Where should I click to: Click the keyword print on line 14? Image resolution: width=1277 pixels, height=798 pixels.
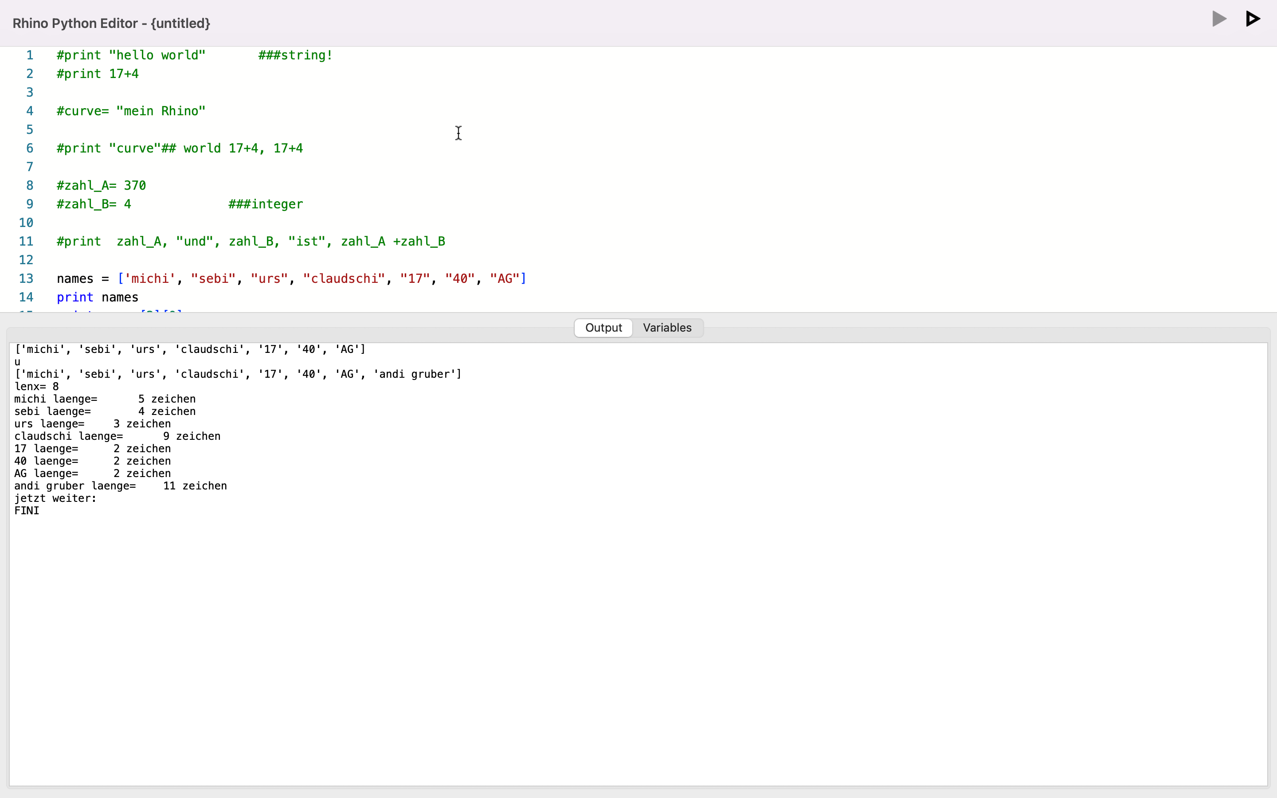74,297
